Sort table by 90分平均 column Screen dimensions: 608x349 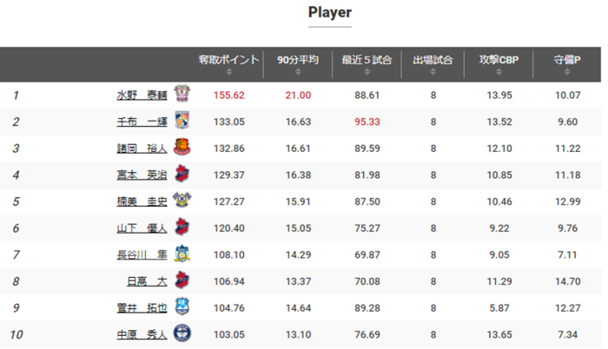298,64
